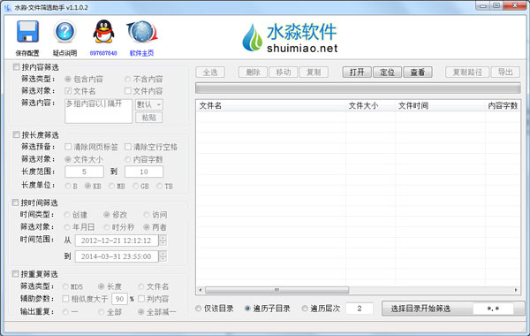Click the file list horizontal scrollbar thumb
This screenshot has width=530, height=336.
pyautogui.click(x=276, y=290)
